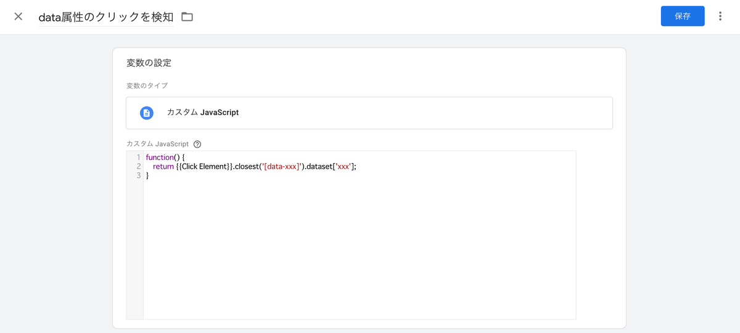
Task: Click the '[data-xxx]' selector string
Action: point(282,167)
